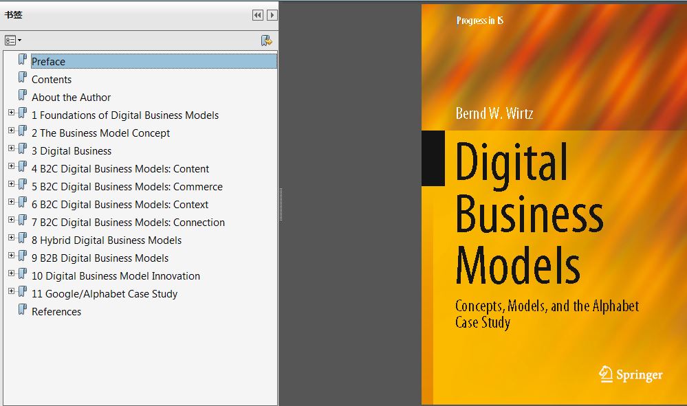Click the Springer logo on cover

(631, 374)
